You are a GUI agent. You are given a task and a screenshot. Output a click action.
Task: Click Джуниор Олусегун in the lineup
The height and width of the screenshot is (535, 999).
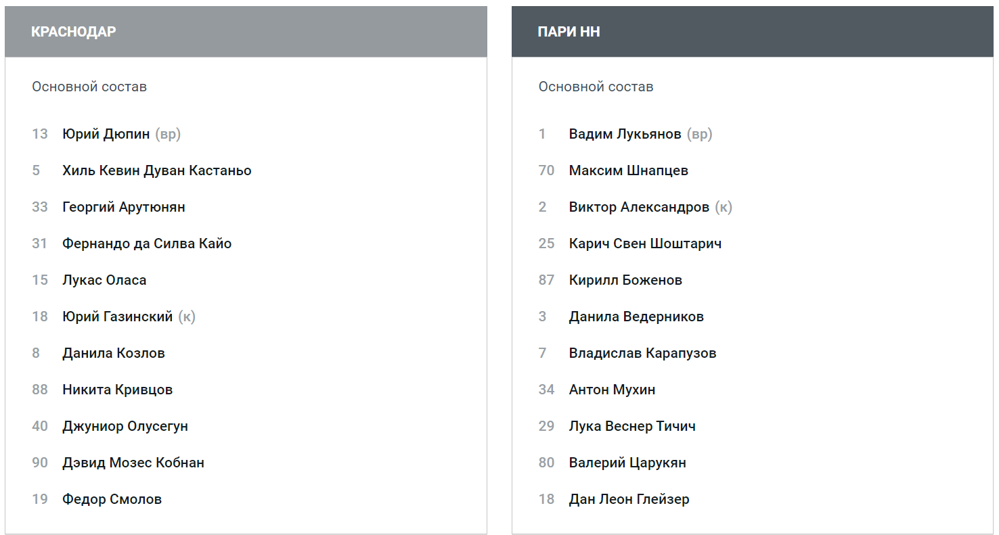click(x=125, y=426)
